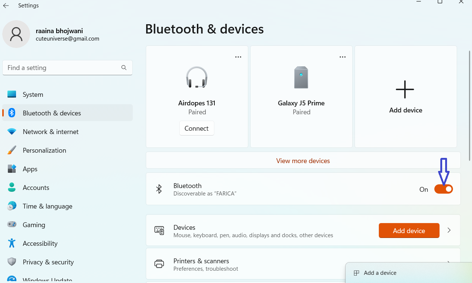Open the View more devices link

303,161
